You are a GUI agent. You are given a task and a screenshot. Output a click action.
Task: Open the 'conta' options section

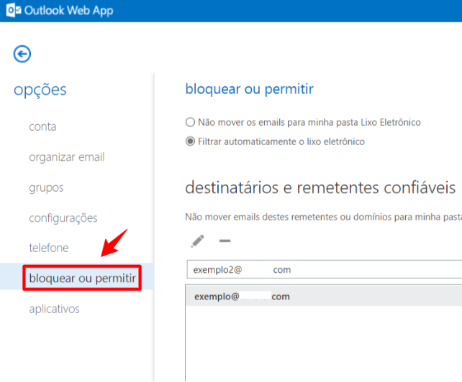(42, 127)
